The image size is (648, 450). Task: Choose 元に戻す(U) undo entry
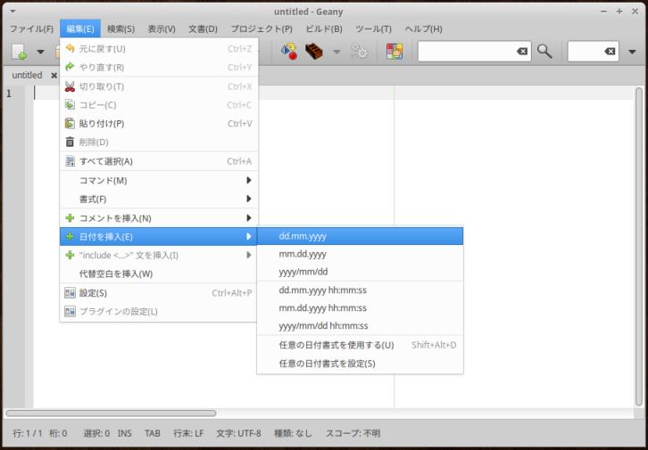tap(159, 49)
